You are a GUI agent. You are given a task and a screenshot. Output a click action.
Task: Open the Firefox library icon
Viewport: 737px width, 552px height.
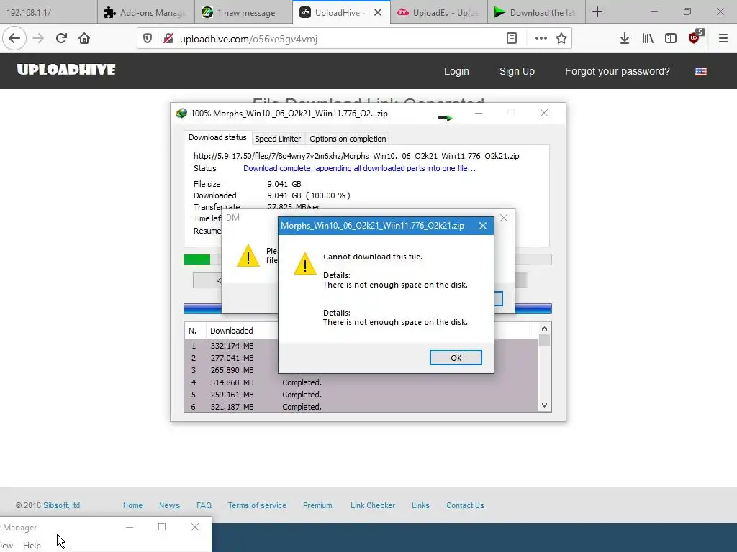tap(648, 39)
